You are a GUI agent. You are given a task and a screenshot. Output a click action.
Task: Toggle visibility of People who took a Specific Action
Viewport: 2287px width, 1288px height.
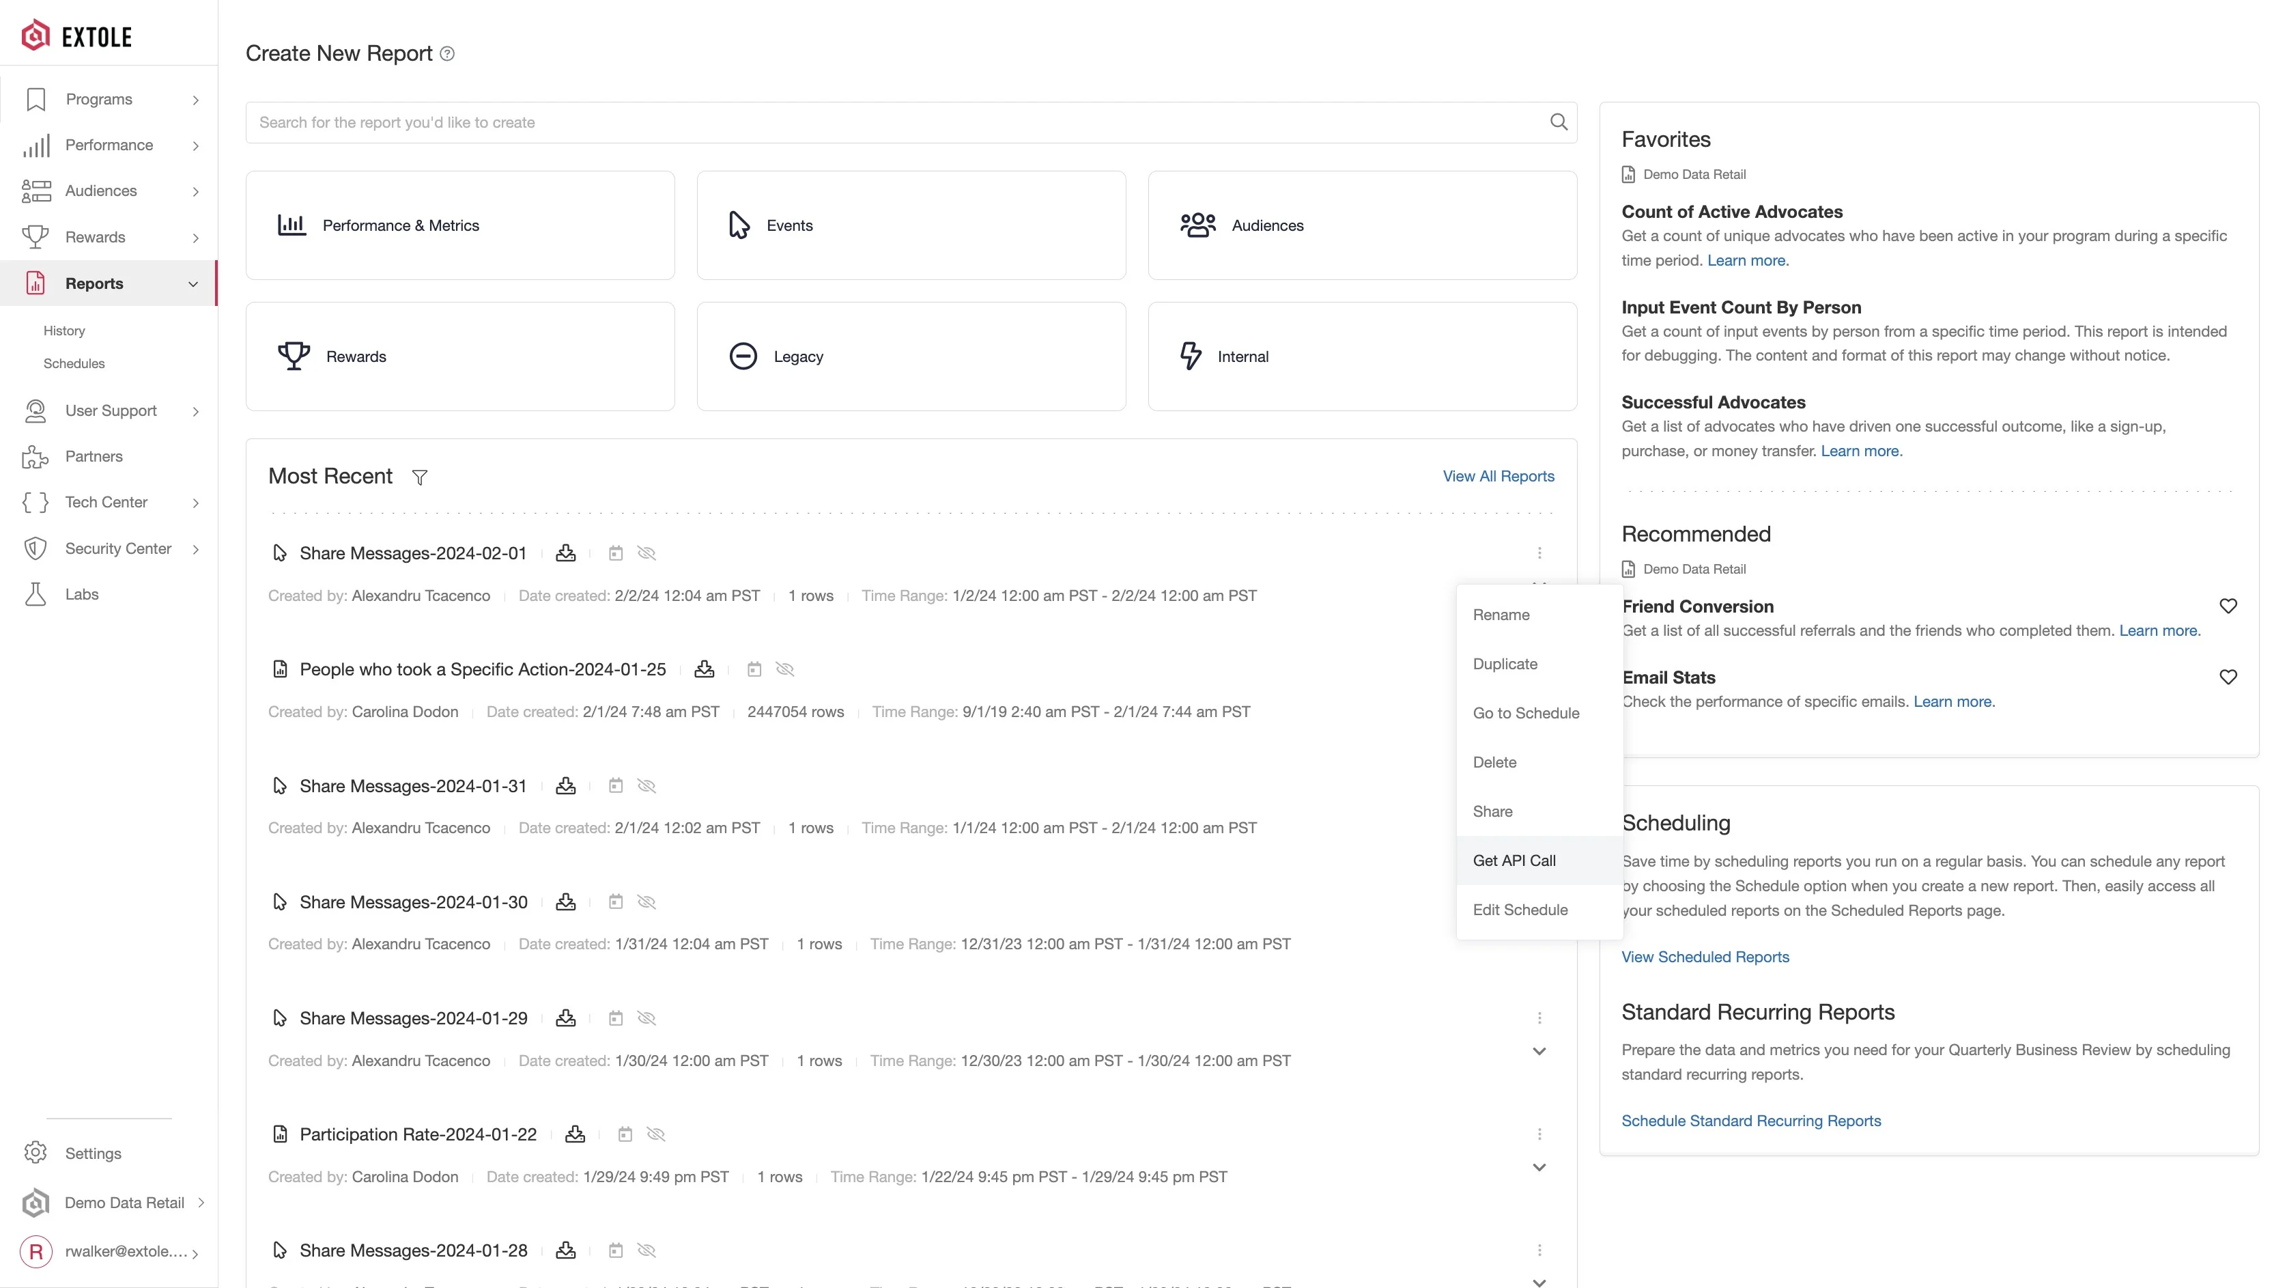tap(785, 670)
